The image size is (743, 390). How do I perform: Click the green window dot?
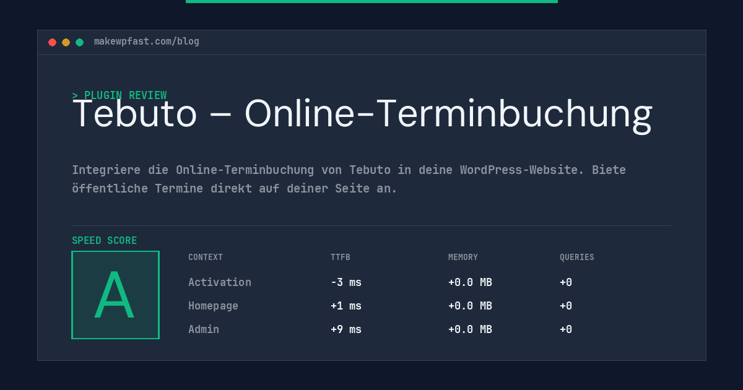(x=80, y=42)
